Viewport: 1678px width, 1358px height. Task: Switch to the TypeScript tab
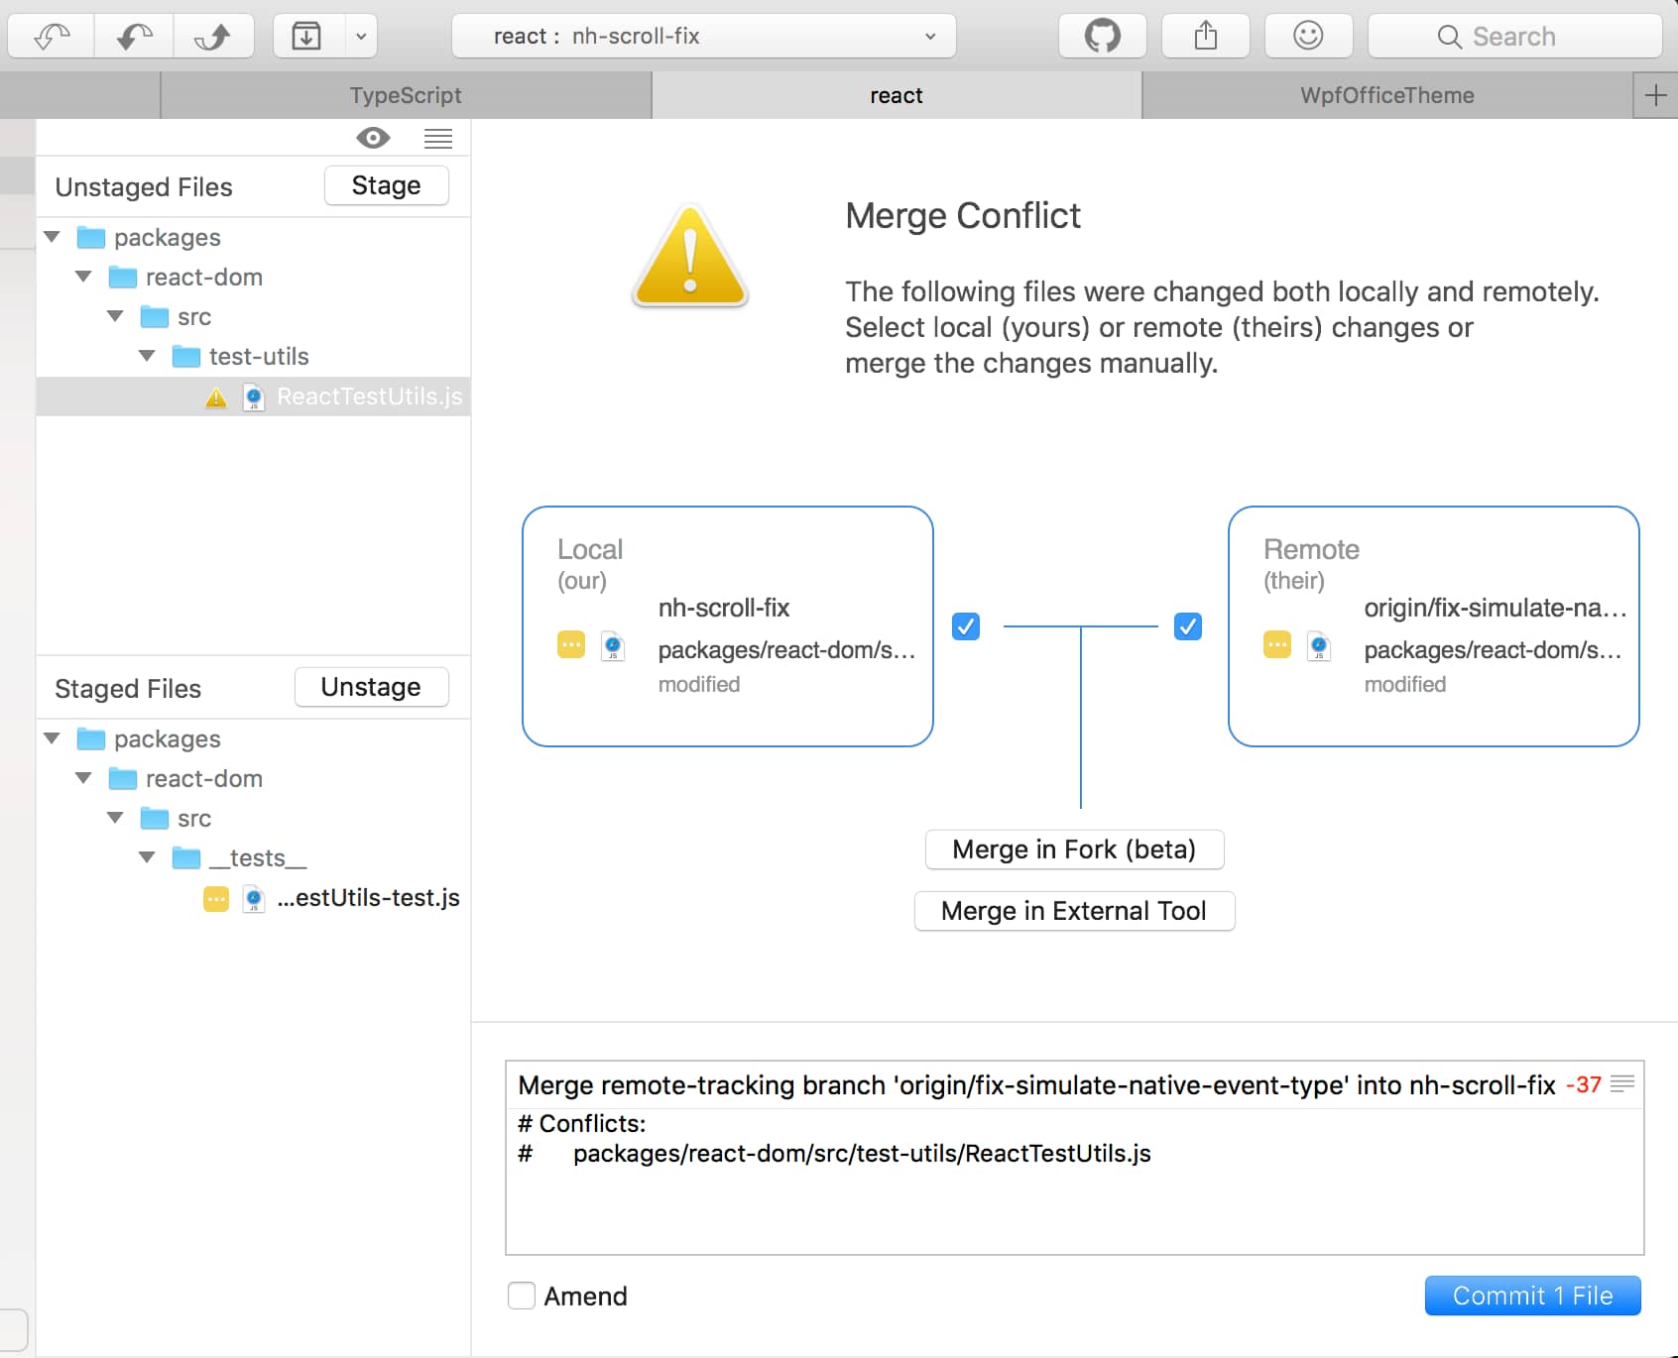406,95
